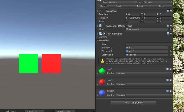
Task: Click Mesh Filter help book icon
Action: click(x=168, y=26)
